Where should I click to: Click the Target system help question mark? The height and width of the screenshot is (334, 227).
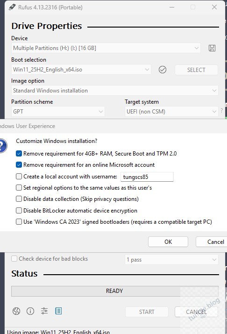coord(222,111)
